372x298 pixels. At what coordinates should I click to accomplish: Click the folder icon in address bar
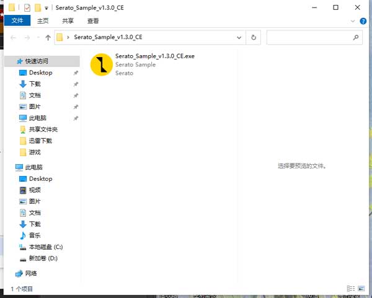pyautogui.click(x=60, y=37)
